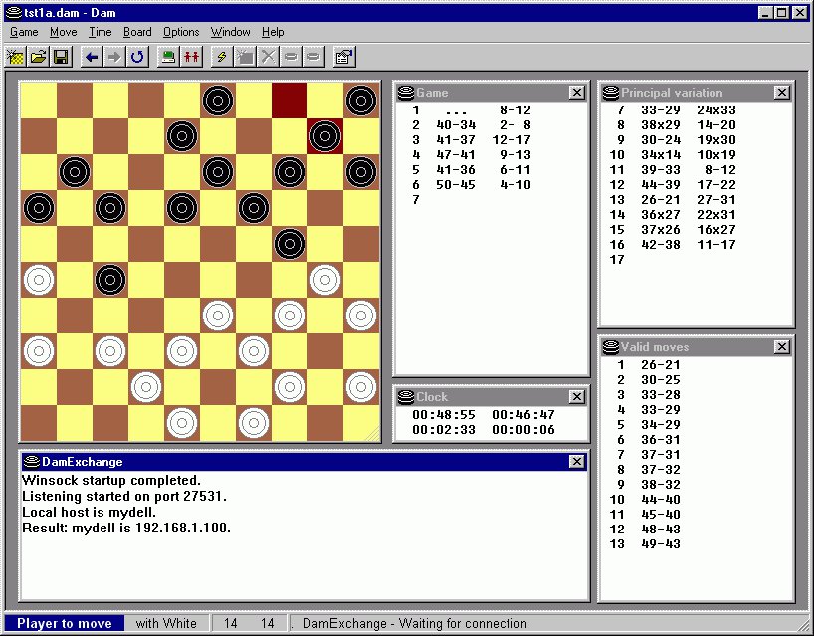Take back move with blue left arrow
This screenshot has height=636, width=814.
pyautogui.click(x=92, y=57)
